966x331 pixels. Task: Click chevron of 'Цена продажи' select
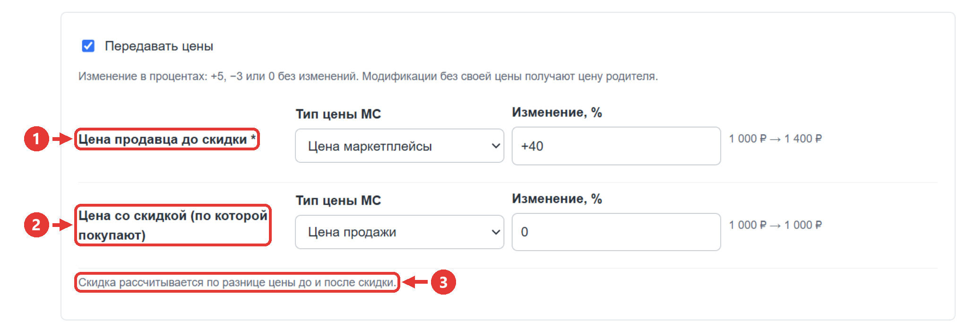(x=496, y=232)
